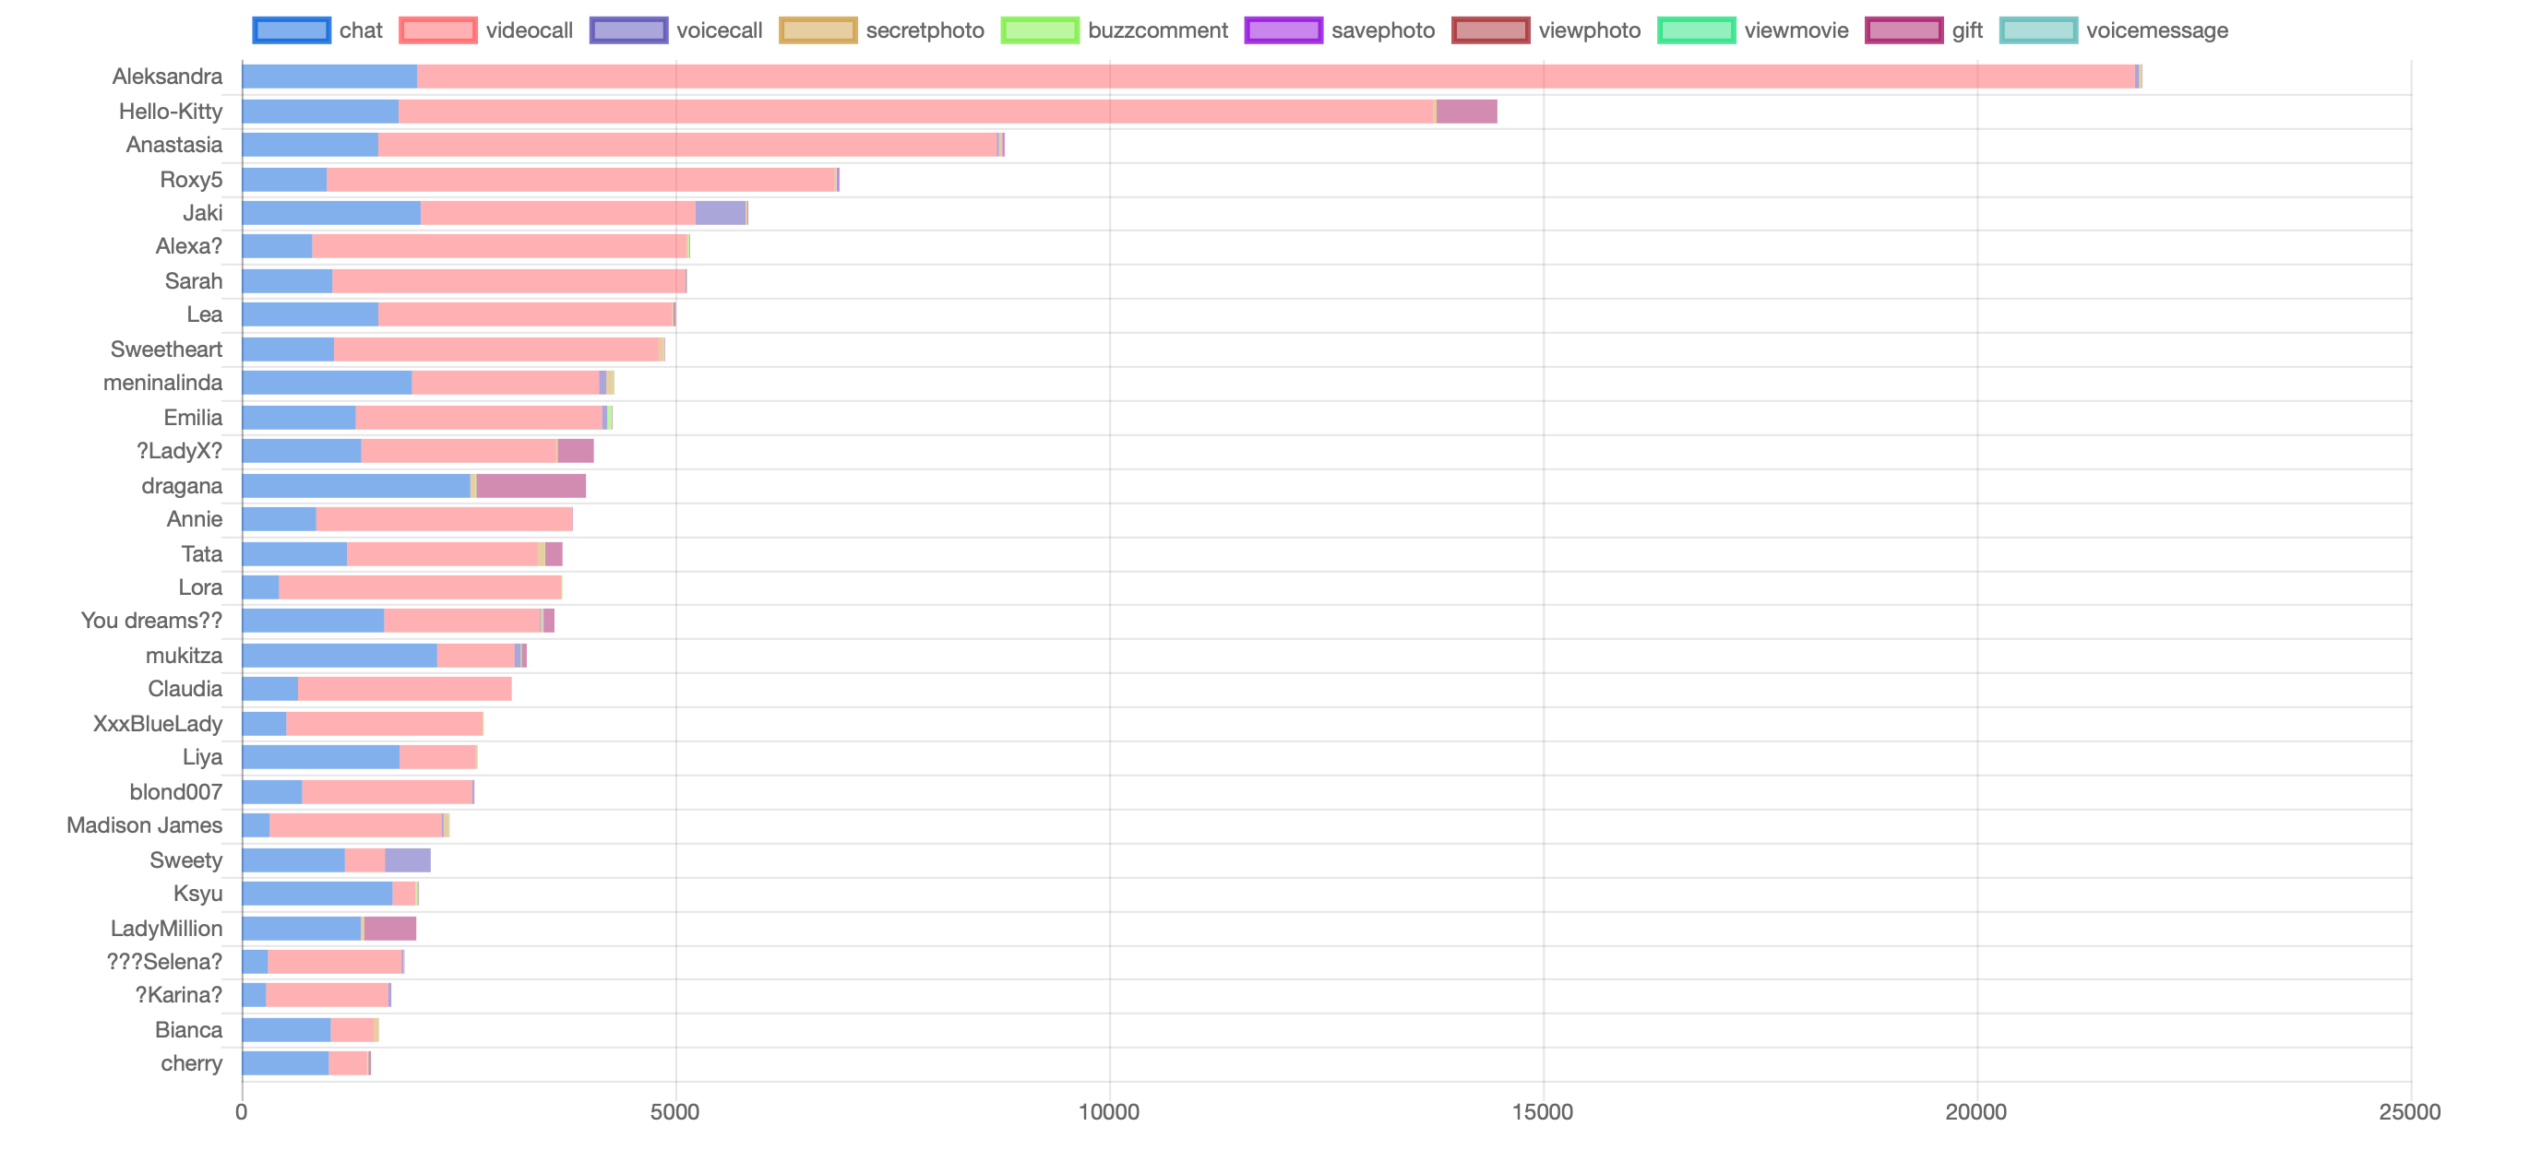Click LadyMillion's gift bar segment
Screen dimensions: 2530x1162
point(391,929)
